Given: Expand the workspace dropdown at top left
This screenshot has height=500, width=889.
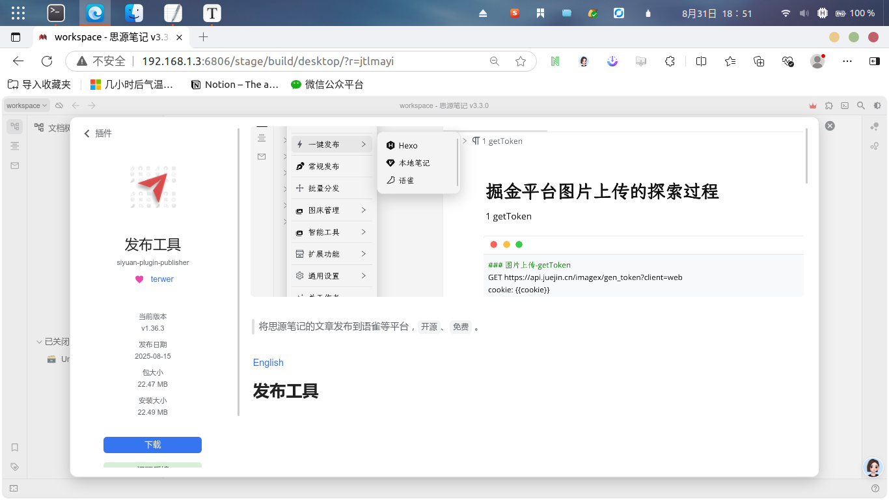Looking at the screenshot, I should (26, 105).
